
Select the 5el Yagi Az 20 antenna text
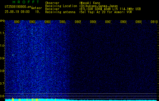[106, 12]
